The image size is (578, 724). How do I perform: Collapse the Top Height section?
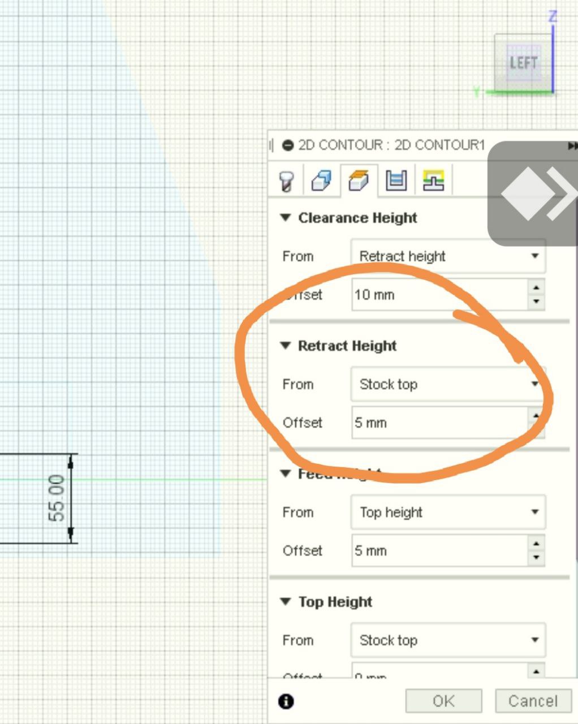pyautogui.click(x=286, y=601)
